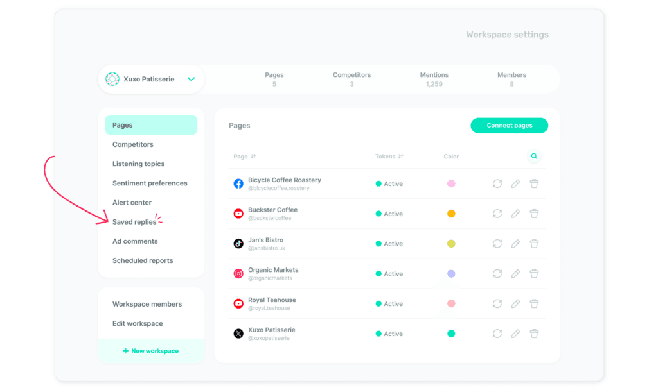Change Jan's Bistro yellow color swatch
Screen dimensions: 658x390
[451, 243]
